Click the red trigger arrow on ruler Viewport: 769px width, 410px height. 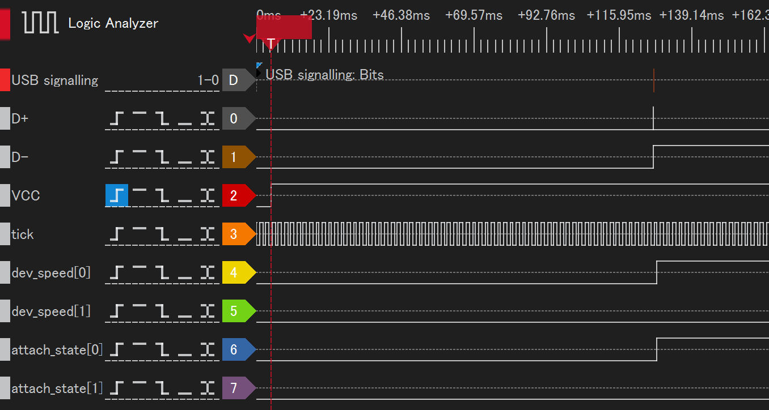click(249, 38)
